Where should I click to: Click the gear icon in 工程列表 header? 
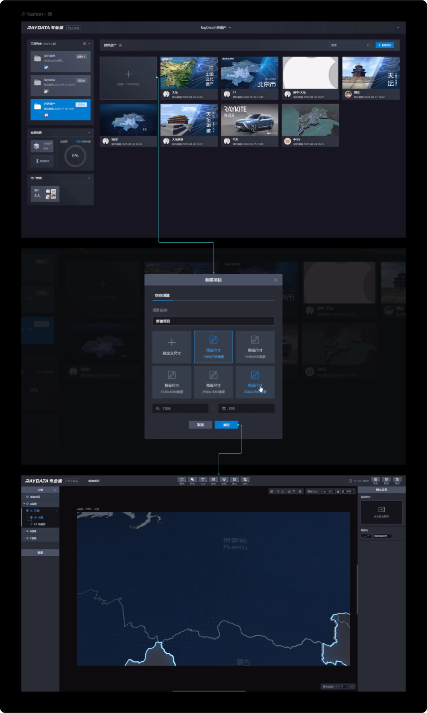pyautogui.click(x=84, y=44)
